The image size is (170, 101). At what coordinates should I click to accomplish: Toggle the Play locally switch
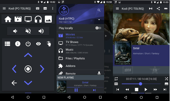(x=98, y=28)
